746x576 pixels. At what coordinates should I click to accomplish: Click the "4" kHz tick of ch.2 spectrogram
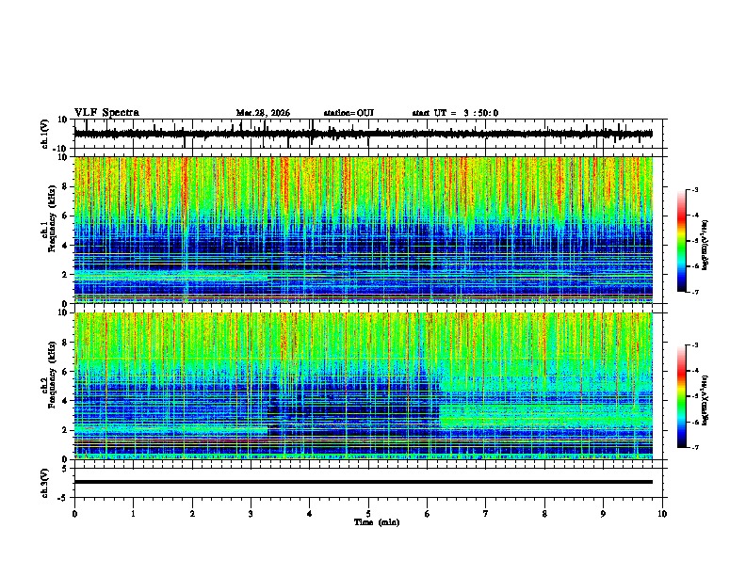65,401
